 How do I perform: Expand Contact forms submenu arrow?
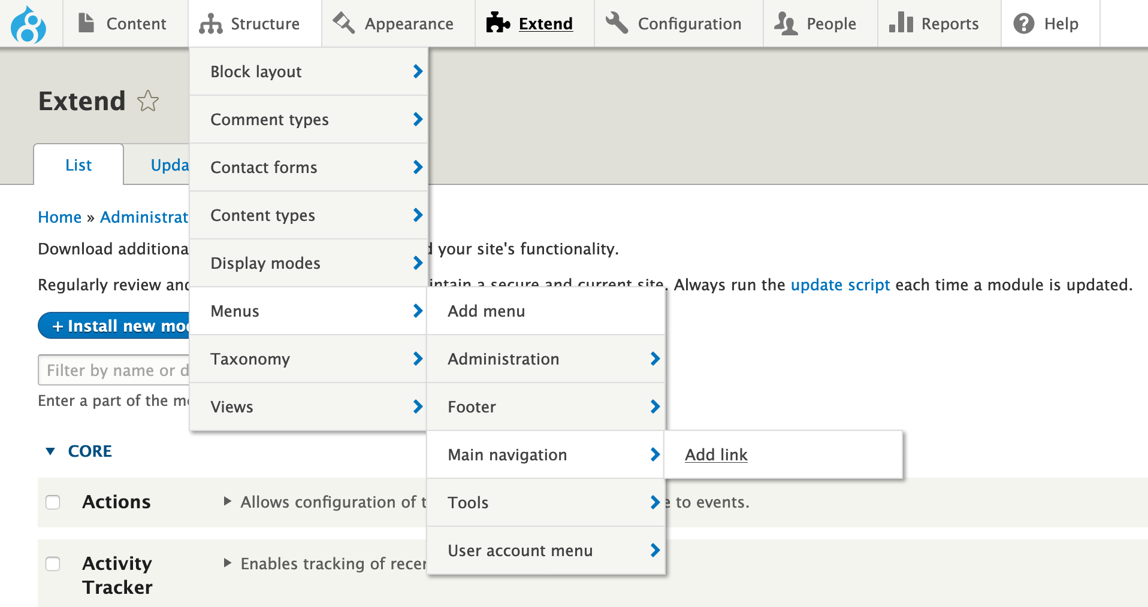pyautogui.click(x=418, y=167)
